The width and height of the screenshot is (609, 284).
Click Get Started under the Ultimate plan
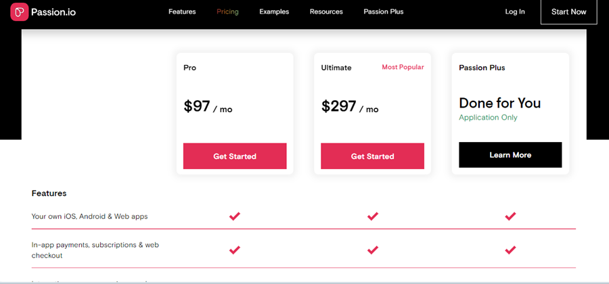point(372,156)
